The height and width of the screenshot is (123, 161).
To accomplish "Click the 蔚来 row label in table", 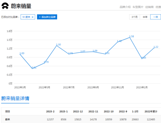I will click(x=8, y=119).
